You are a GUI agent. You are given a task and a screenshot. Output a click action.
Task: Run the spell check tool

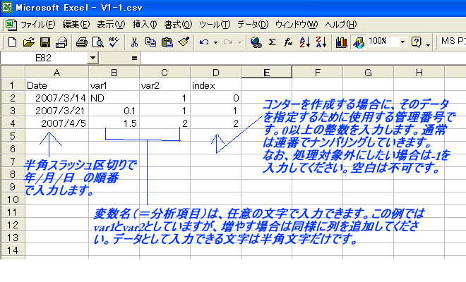114,42
